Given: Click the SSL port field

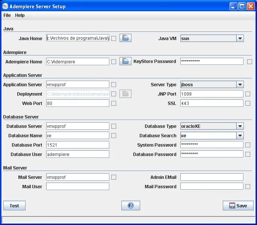Looking at the screenshot, I should 212,103.
